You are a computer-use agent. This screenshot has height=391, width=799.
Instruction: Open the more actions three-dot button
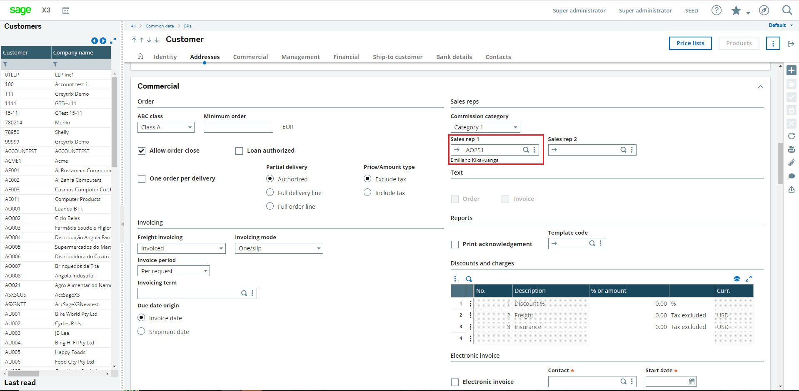(x=773, y=43)
